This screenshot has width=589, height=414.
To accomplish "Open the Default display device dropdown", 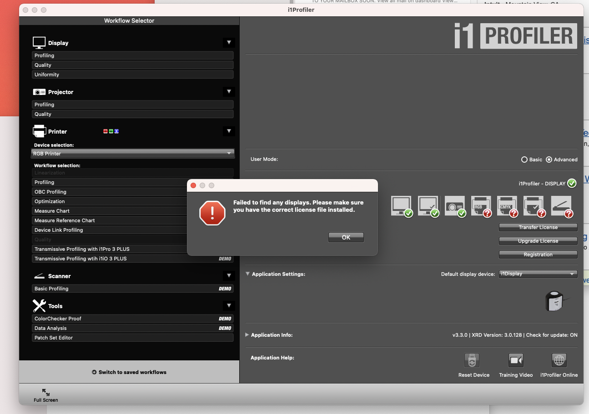I will point(538,274).
